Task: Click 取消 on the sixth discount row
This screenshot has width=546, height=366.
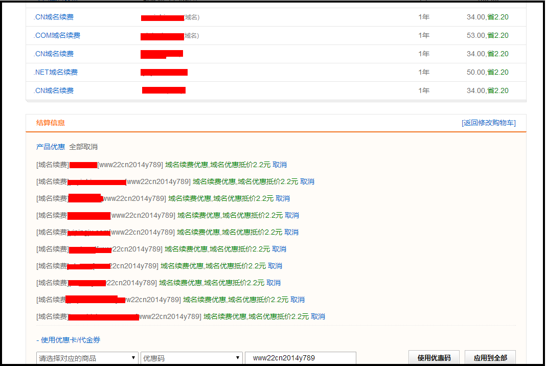Action: coord(279,249)
